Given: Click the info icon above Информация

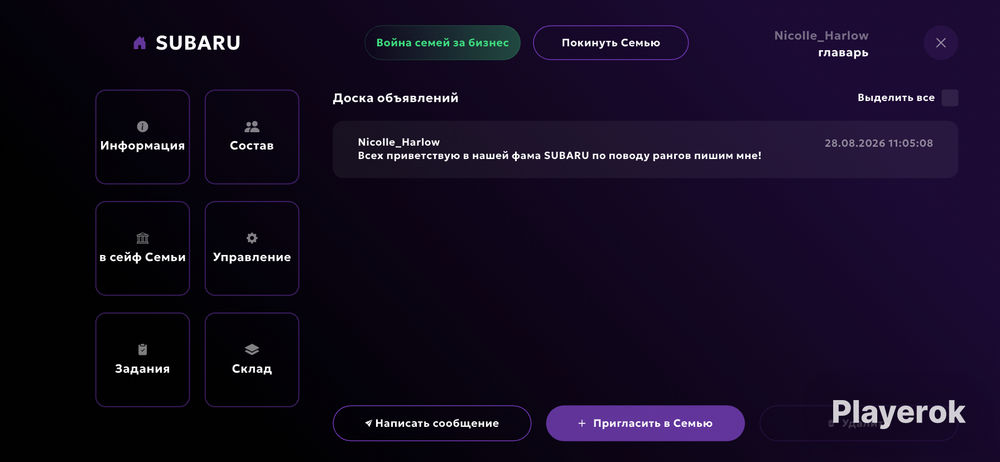Looking at the screenshot, I should point(142,127).
